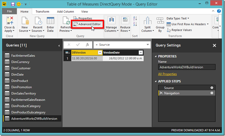This screenshot has width=225, height=136.
Task: Click the Refresh Preview icon
Action: point(66,20)
